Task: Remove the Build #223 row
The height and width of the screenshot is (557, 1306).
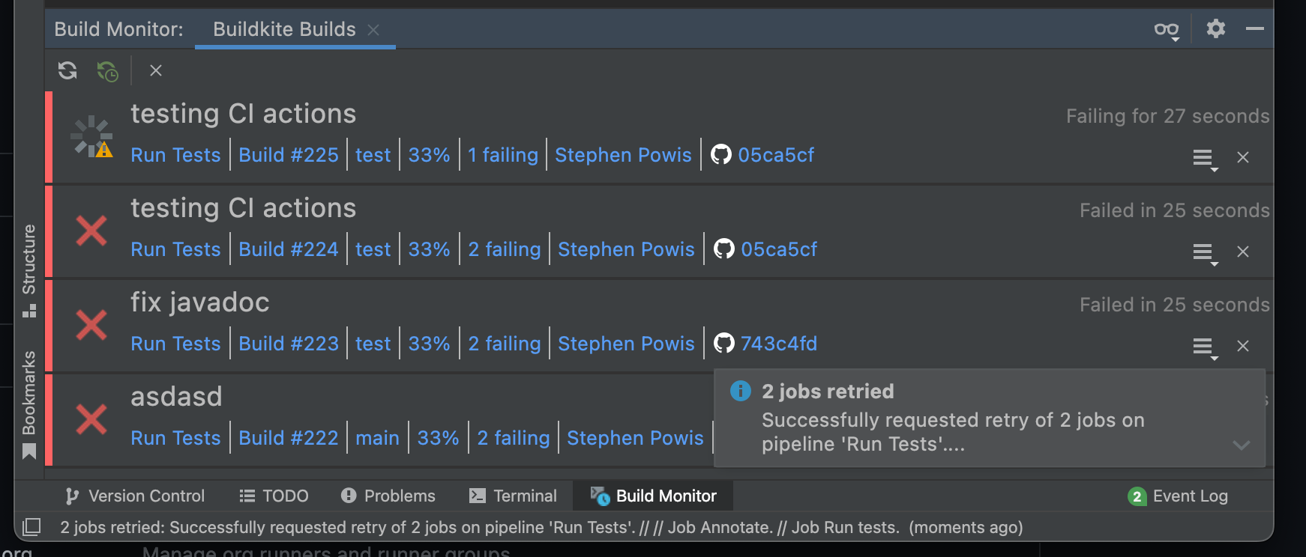Action: [1243, 346]
